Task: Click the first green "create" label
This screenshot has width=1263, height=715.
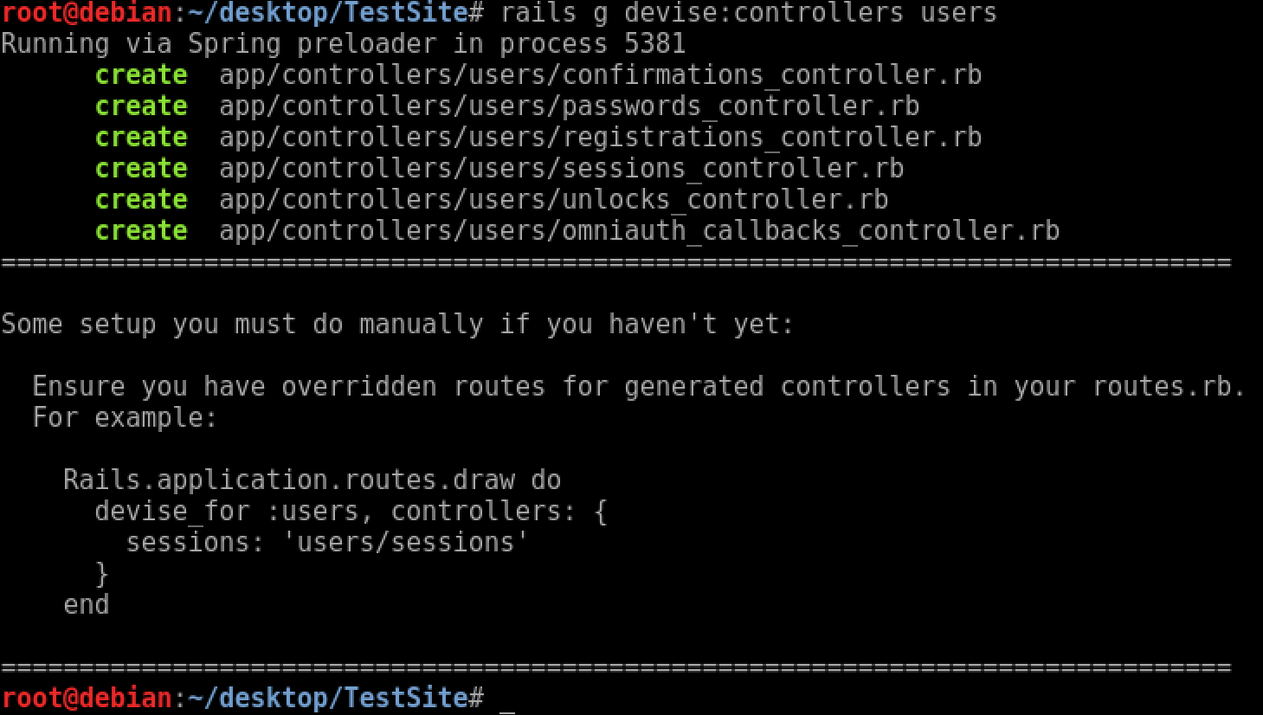Action: (x=141, y=75)
